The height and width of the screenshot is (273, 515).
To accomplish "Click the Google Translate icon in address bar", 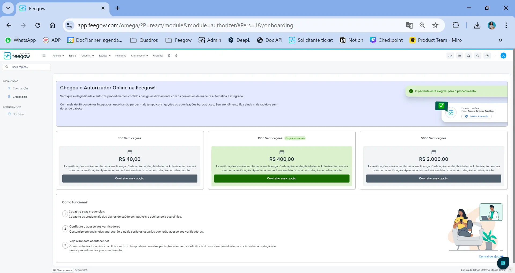I will (409, 25).
